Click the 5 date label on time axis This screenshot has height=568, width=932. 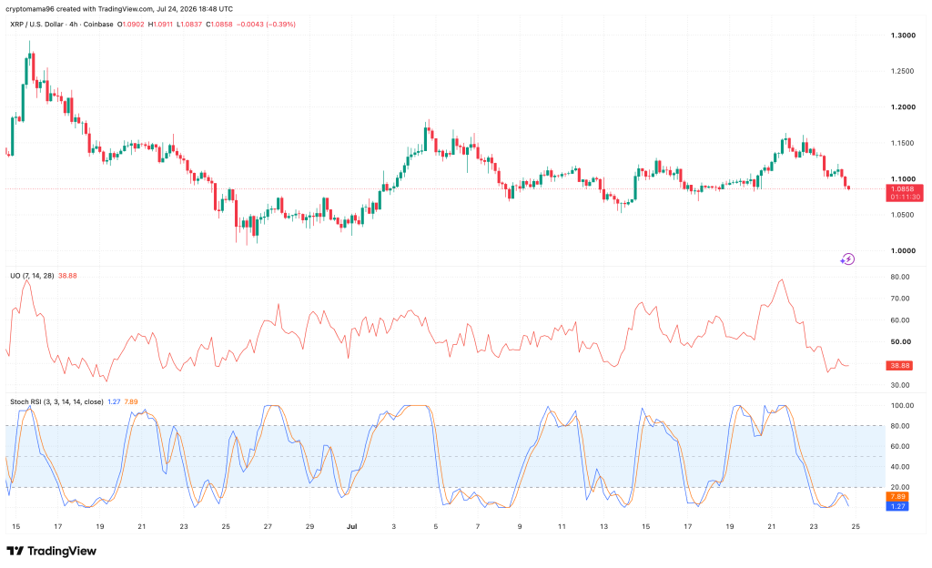[436, 526]
